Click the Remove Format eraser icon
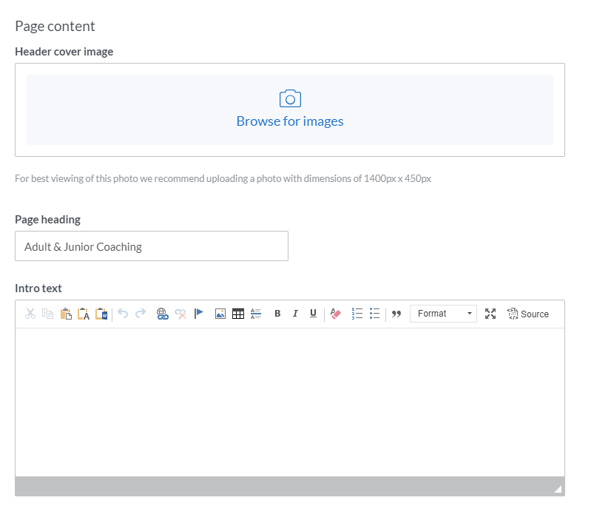This screenshot has height=523, width=611. (x=336, y=314)
